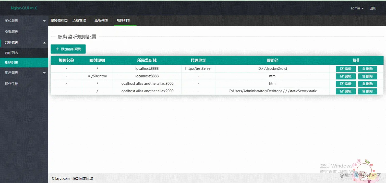Image resolution: width=386 pixels, height=183 pixels.
Task: Click the 规则名称 column header
Action: tap(66, 61)
